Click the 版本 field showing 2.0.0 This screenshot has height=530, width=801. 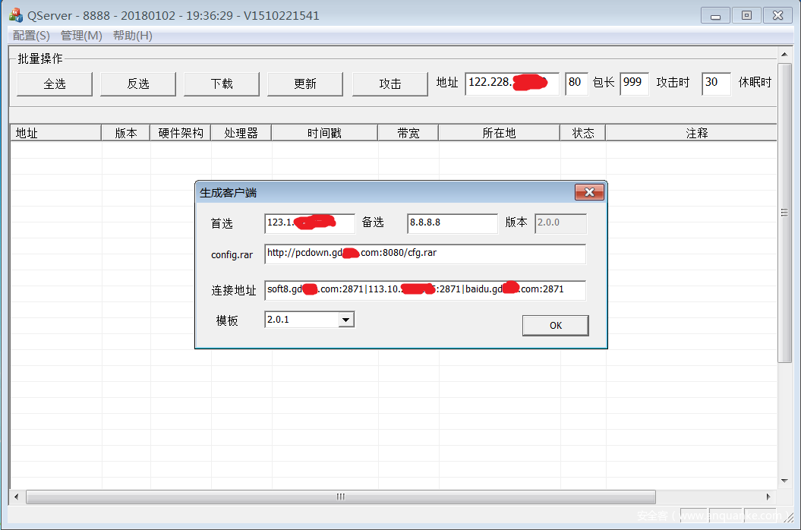pyautogui.click(x=560, y=223)
